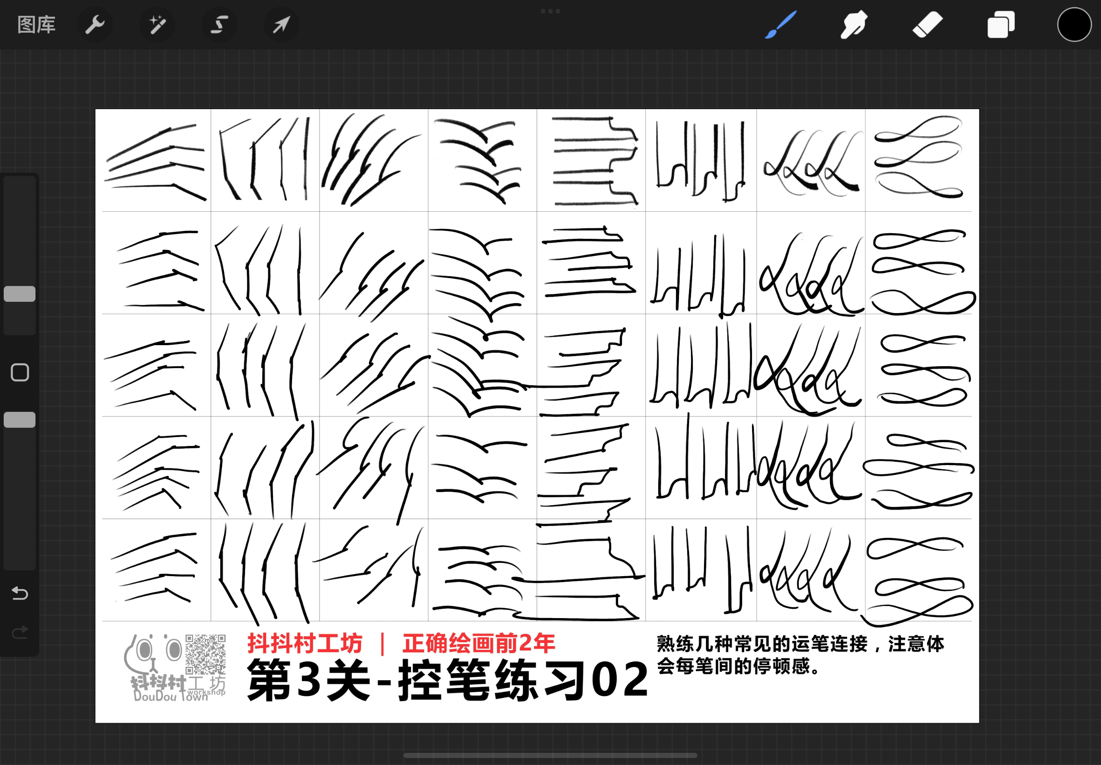The image size is (1101, 765).
Task: Activate the Transform arrow tool
Action: point(281,24)
